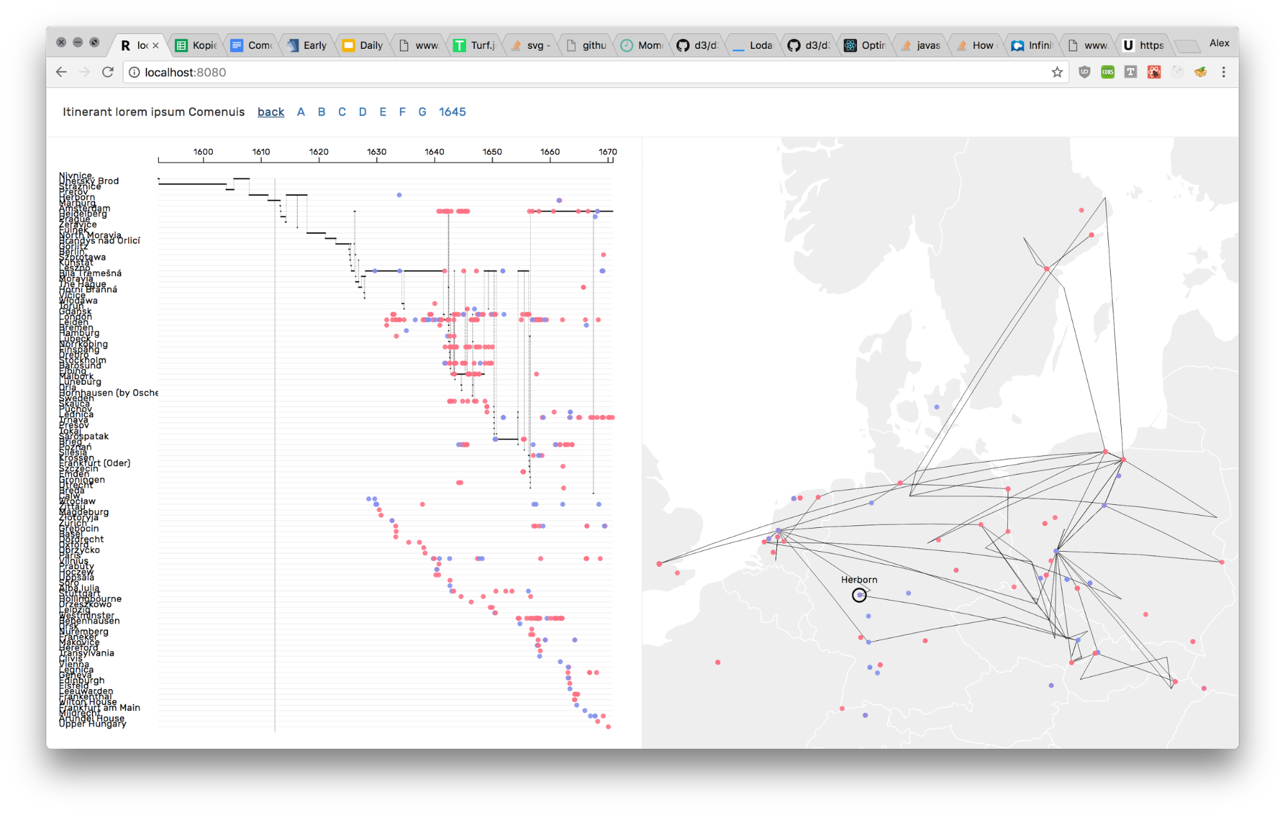Click the Brandýs nad Orlicí row label
The image size is (1285, 815).
100,240
